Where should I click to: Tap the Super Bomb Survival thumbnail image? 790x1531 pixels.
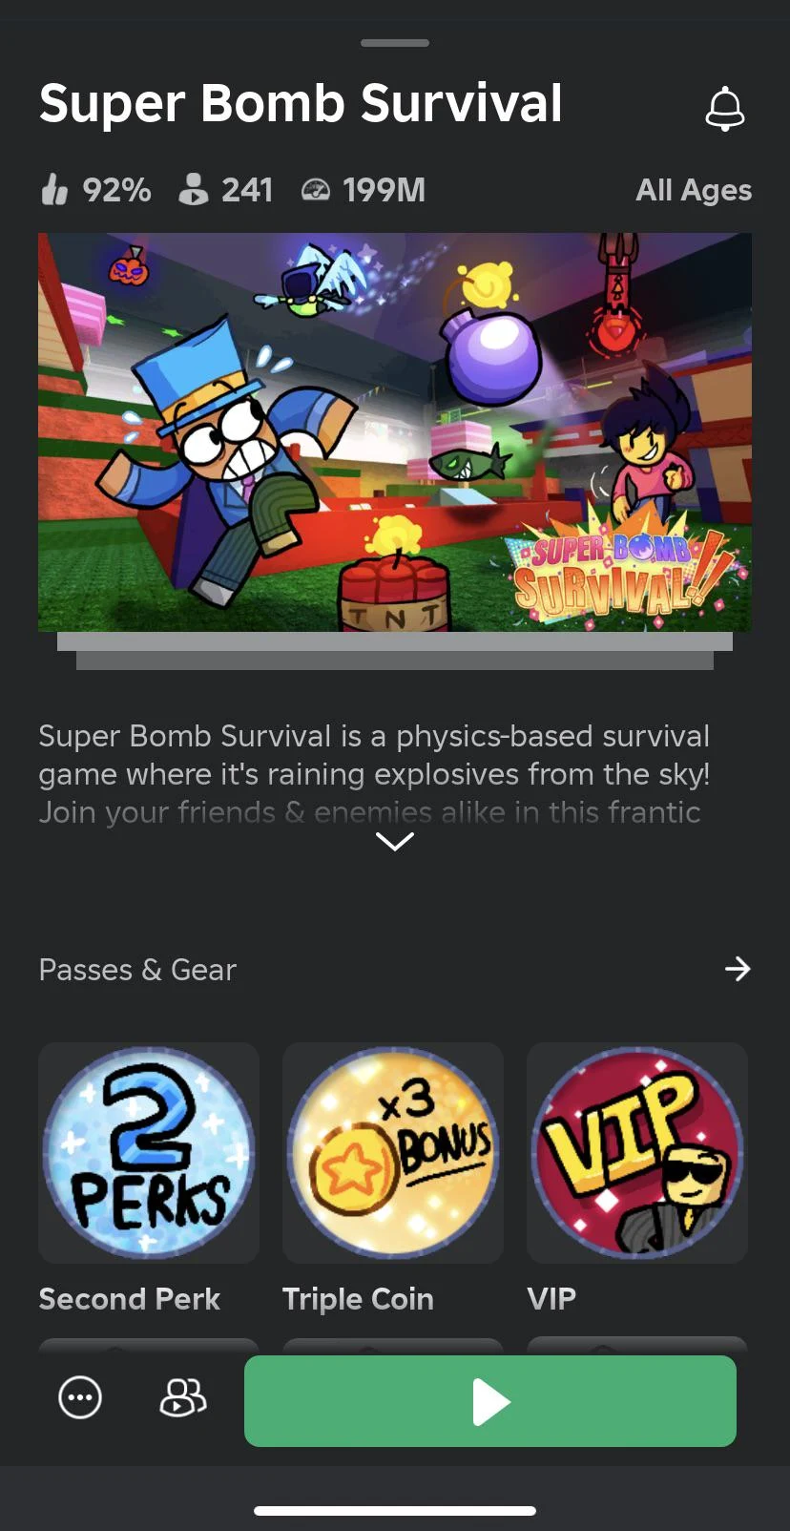(x=395, y=432)
